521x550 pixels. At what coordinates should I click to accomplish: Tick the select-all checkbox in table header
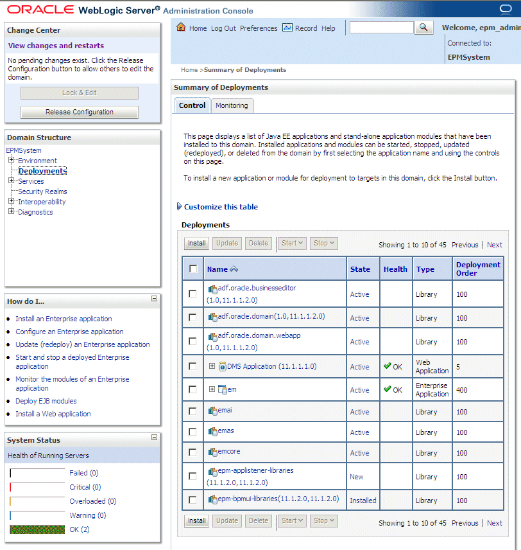pyautogui.click(x=193, y=269)
